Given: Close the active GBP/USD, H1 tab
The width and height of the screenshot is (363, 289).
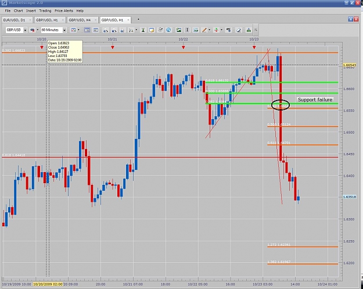Looking at the screenshot, I should [x=128, y=20].
